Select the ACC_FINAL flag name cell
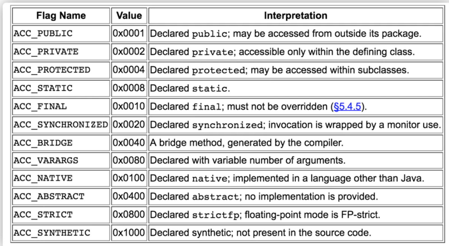The width and height of the screenshot is (449, 246). click(x=61, y=107)
